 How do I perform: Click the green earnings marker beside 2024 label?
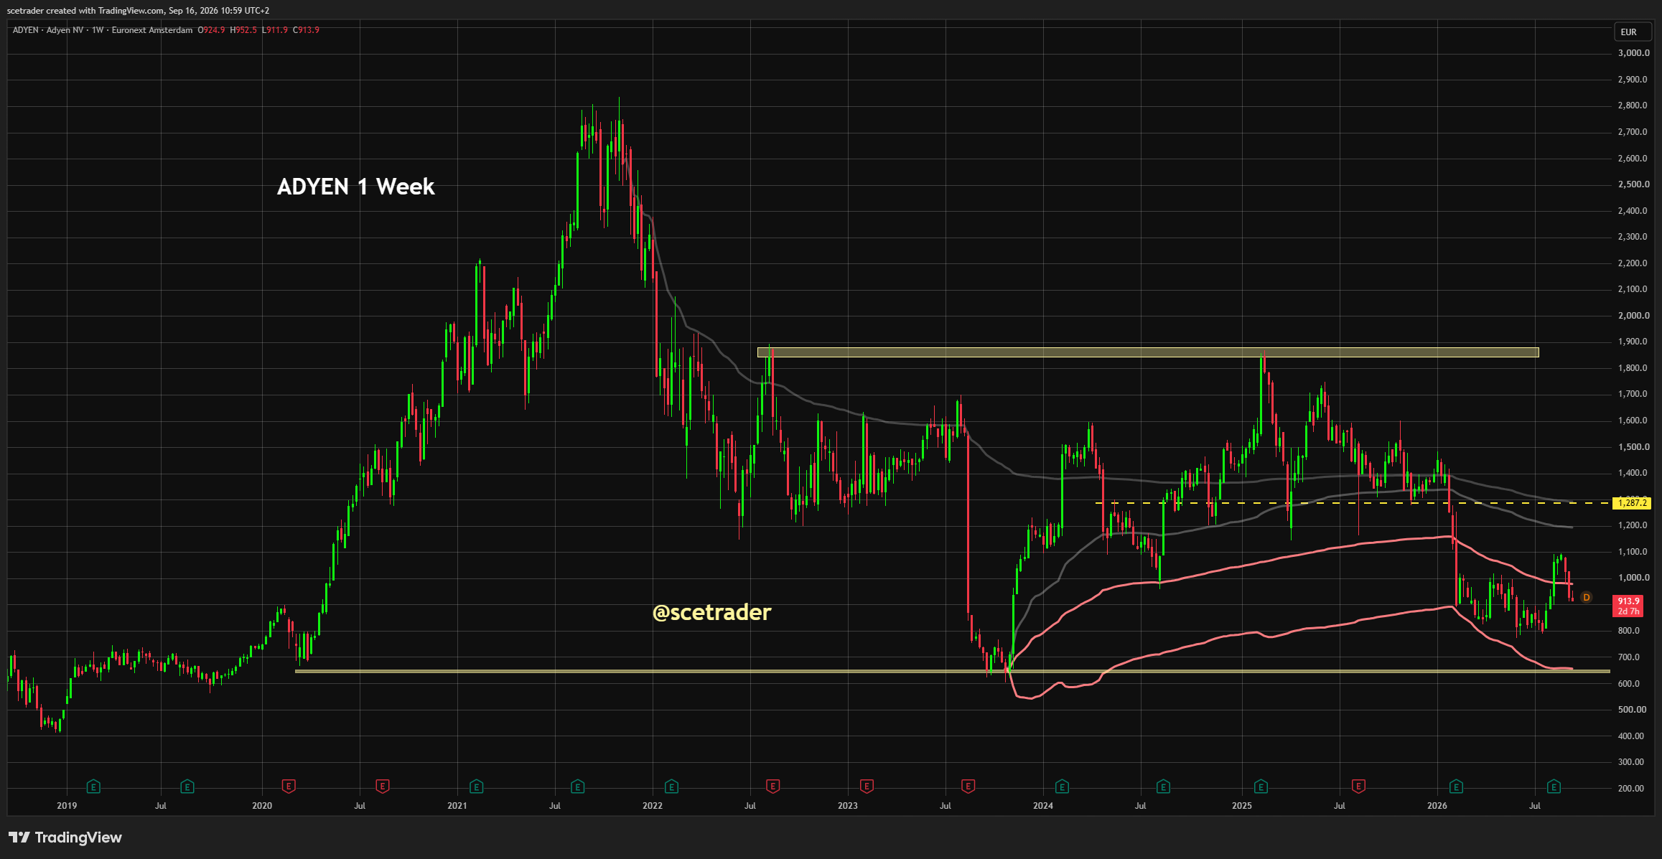pos(1062,787)
